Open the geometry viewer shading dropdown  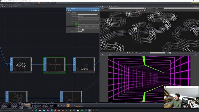[105, 8]
